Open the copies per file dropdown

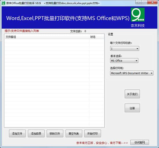(x=125, y=49)
